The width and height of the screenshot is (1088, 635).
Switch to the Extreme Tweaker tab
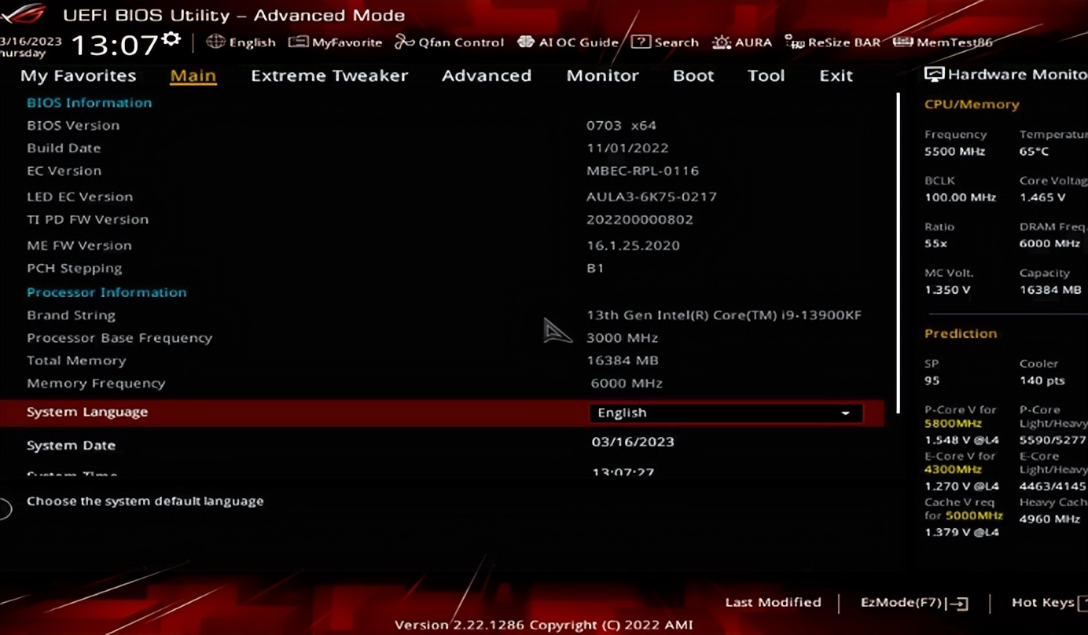[329, 75]
